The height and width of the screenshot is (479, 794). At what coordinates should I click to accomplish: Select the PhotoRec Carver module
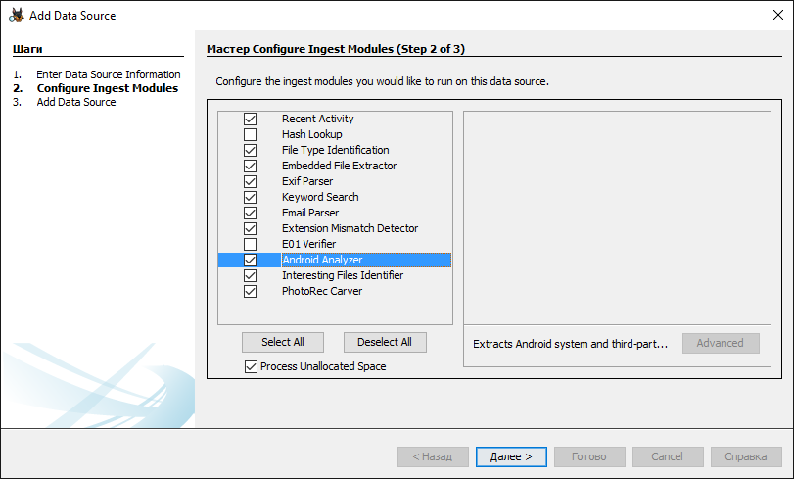click(x=322, y=292)
